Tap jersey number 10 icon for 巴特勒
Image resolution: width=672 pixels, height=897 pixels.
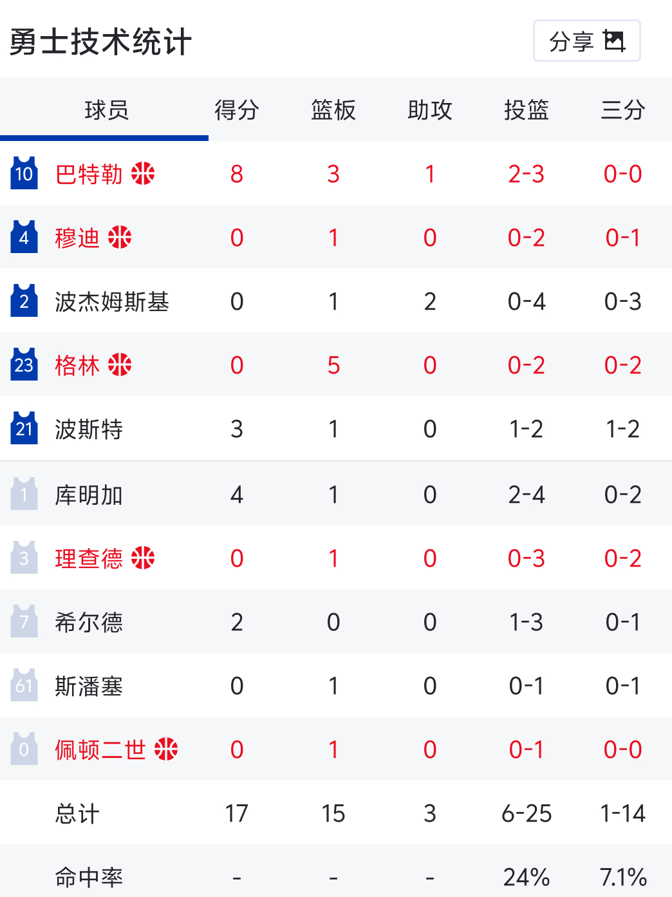pyautogui.click(x=24, y=173)
